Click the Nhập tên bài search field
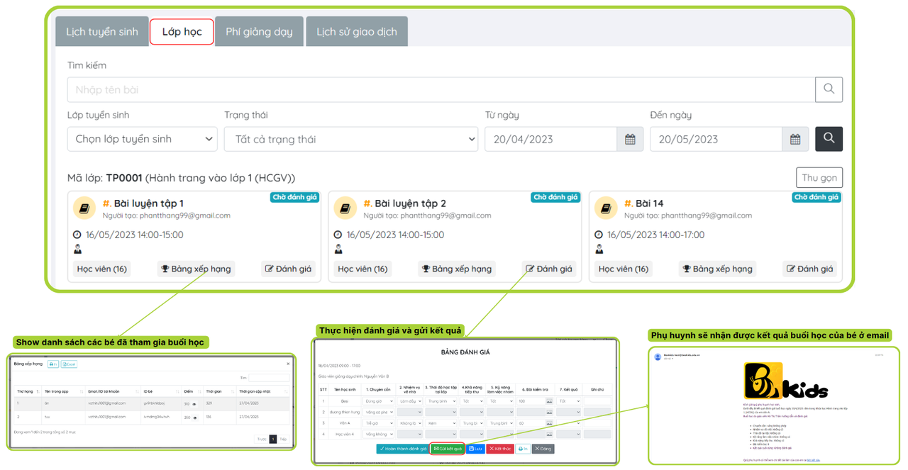The height and width of the screenshot is (470, 908). tap(441, 89)
